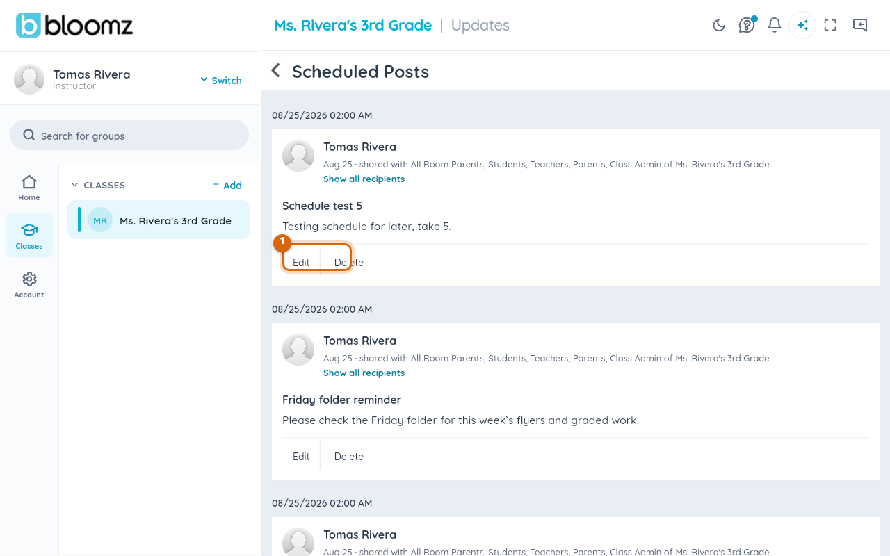Open the help chat question icon
890x556 pixels.
tap(747, 26)
